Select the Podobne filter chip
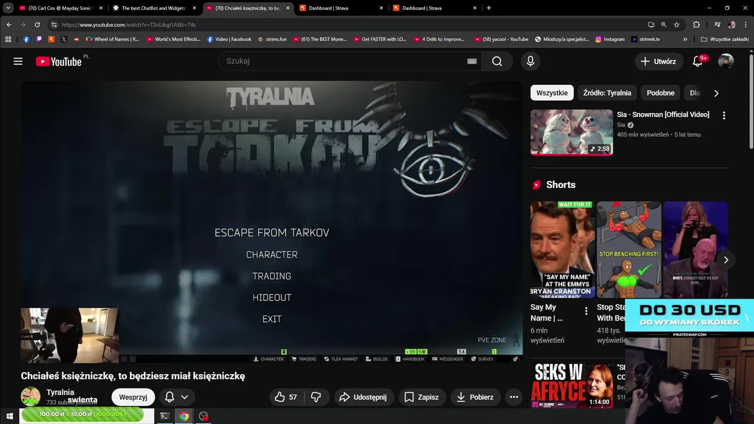754x424 pixels. (660, 93)
